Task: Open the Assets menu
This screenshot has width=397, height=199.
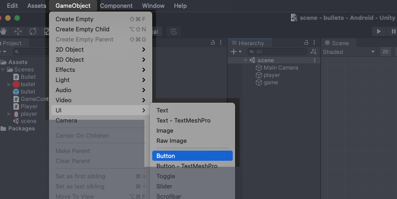Action: point(37,6)
